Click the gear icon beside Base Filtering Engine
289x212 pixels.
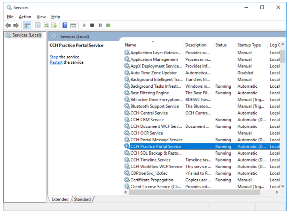tap(127, 93)
